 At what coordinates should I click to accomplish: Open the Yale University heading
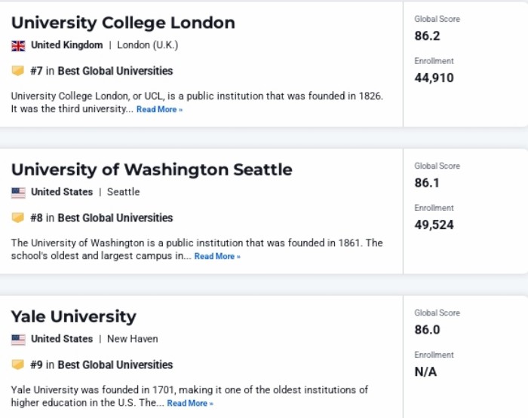coord(73,316)
